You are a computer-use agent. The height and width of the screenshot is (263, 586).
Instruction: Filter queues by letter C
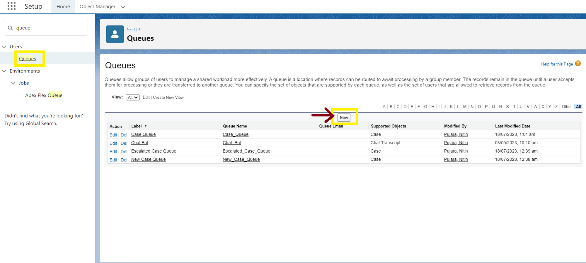pyautogui.click(x=398, y=107)
